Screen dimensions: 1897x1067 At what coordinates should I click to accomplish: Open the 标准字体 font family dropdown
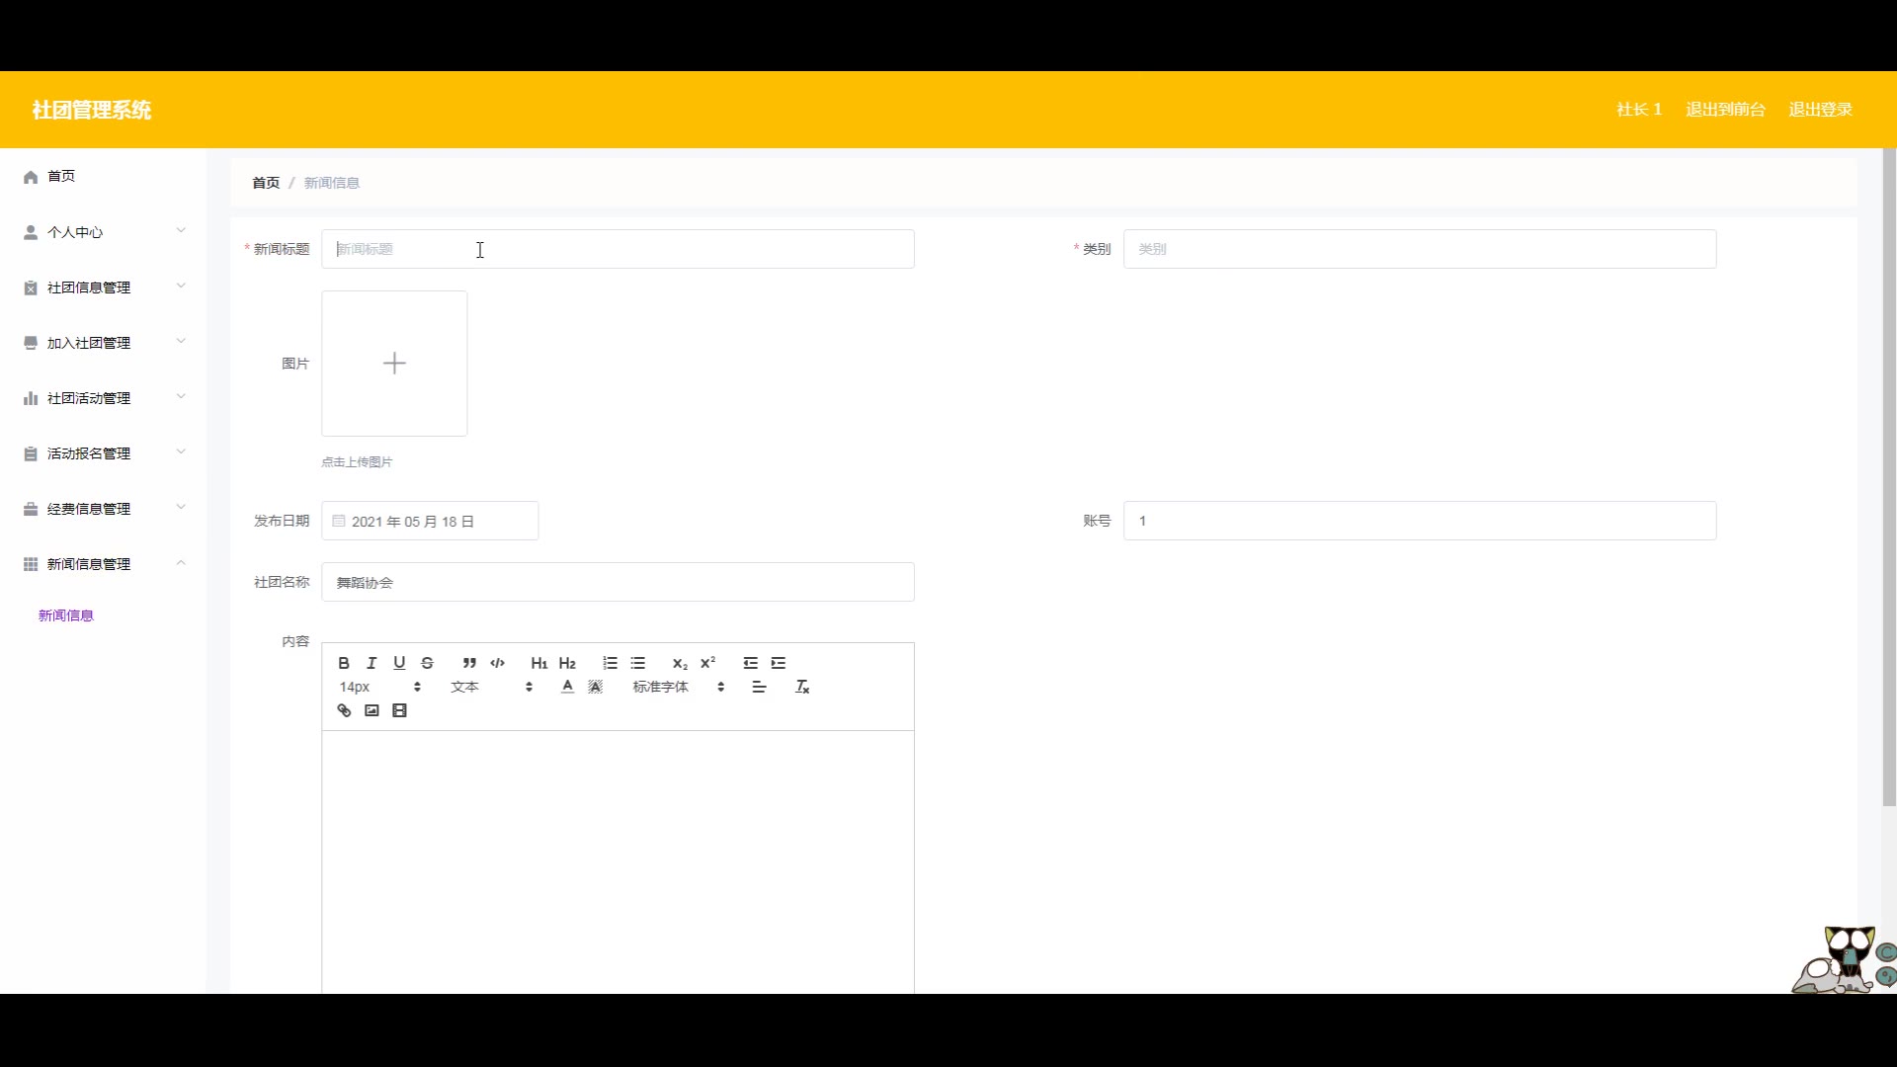[679, 687]
